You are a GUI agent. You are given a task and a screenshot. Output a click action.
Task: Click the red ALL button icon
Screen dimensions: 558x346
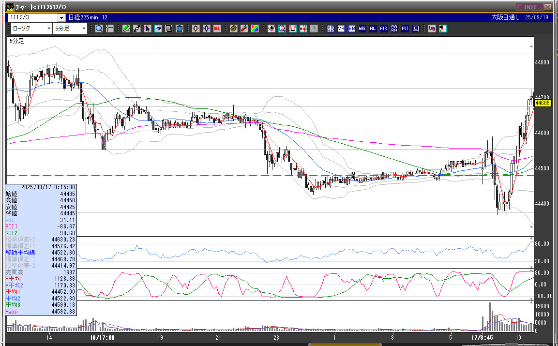point(217,29)
